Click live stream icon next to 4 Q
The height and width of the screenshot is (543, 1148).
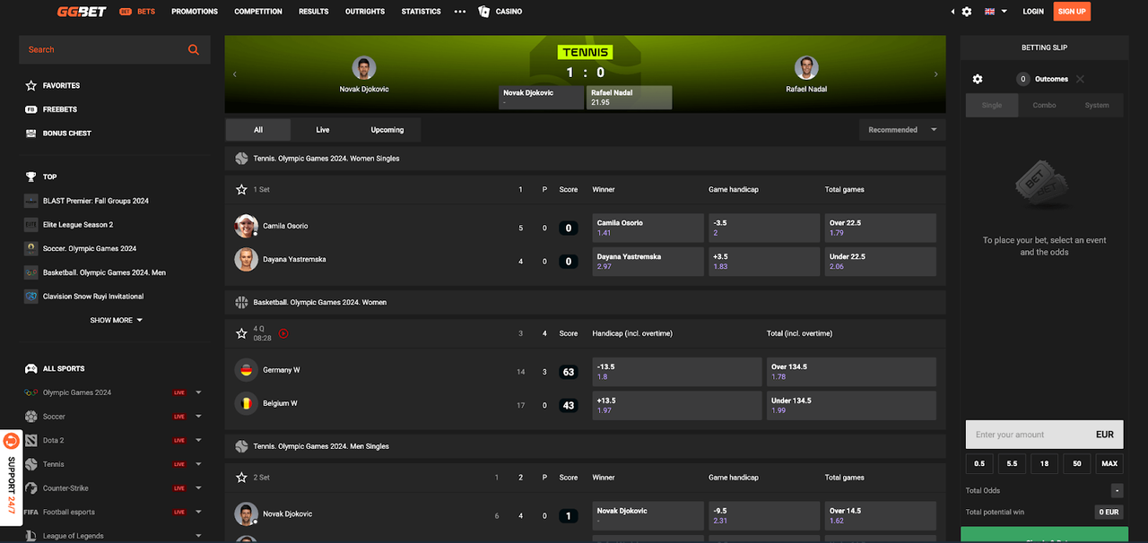point(283,333)
